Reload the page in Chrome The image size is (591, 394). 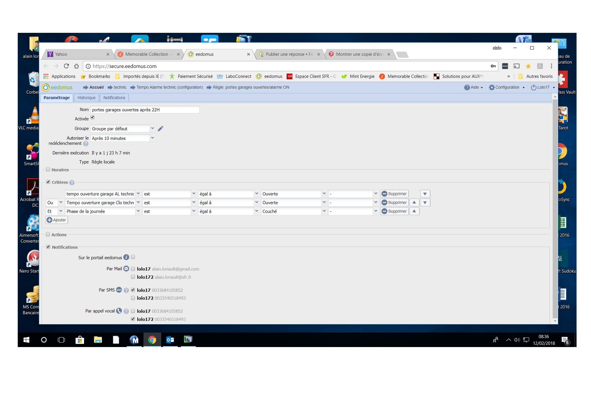coord(66,66)
